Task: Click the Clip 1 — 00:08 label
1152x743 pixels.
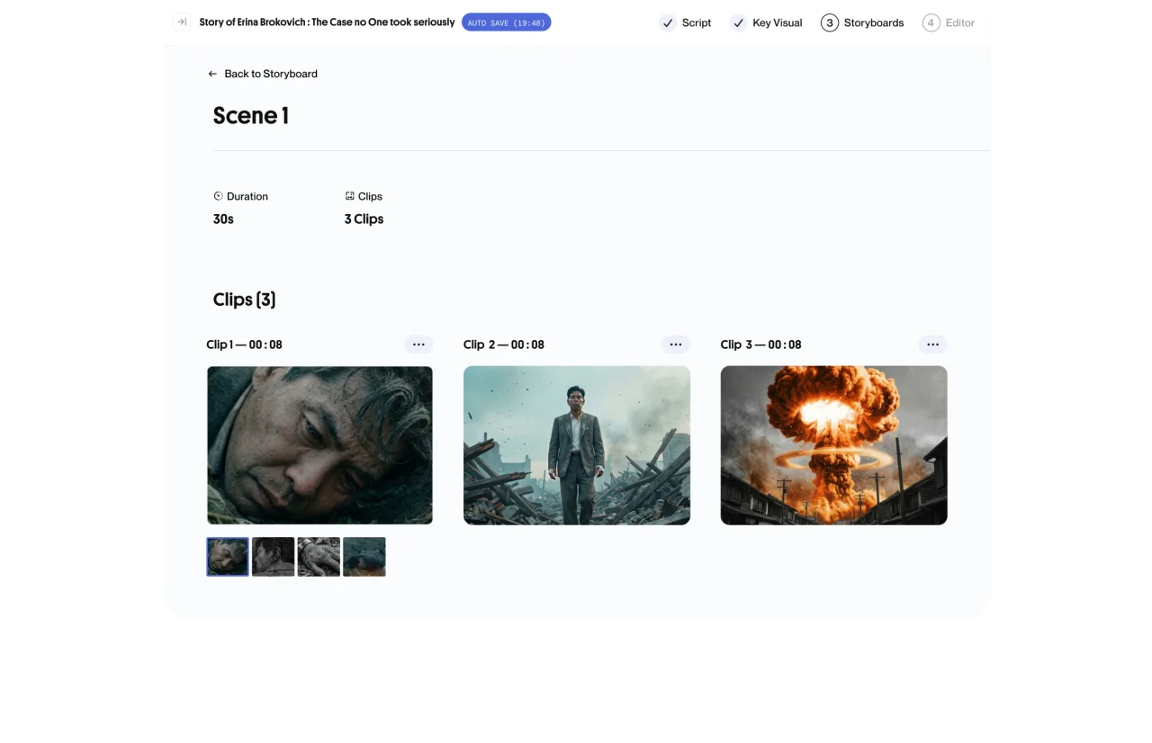Action: coord(244,345)
